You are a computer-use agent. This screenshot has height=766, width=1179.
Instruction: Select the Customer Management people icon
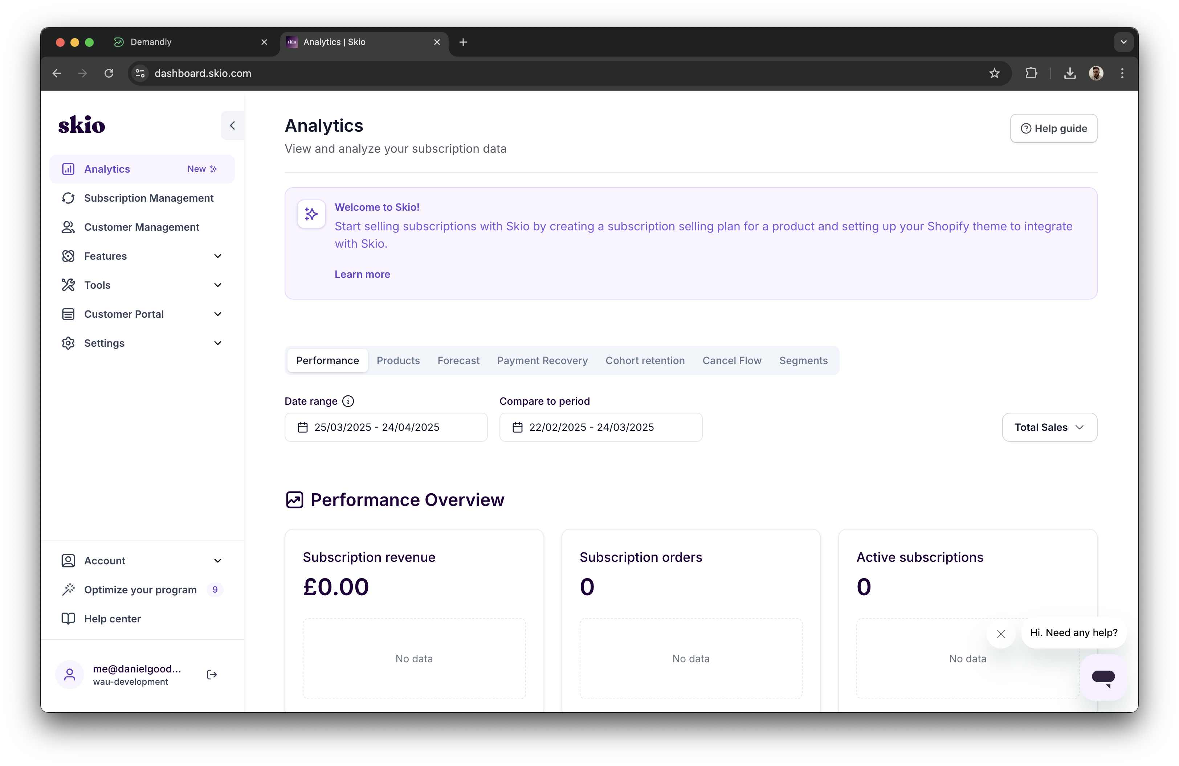(68, 227)
